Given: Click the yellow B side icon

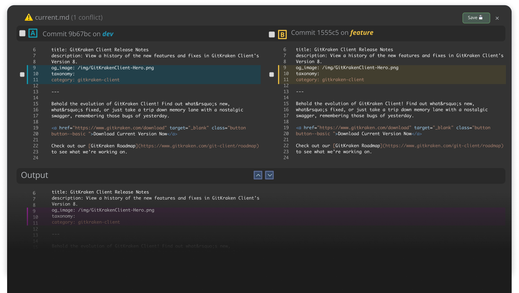Looking at the screenshot, I should point(282,34).
